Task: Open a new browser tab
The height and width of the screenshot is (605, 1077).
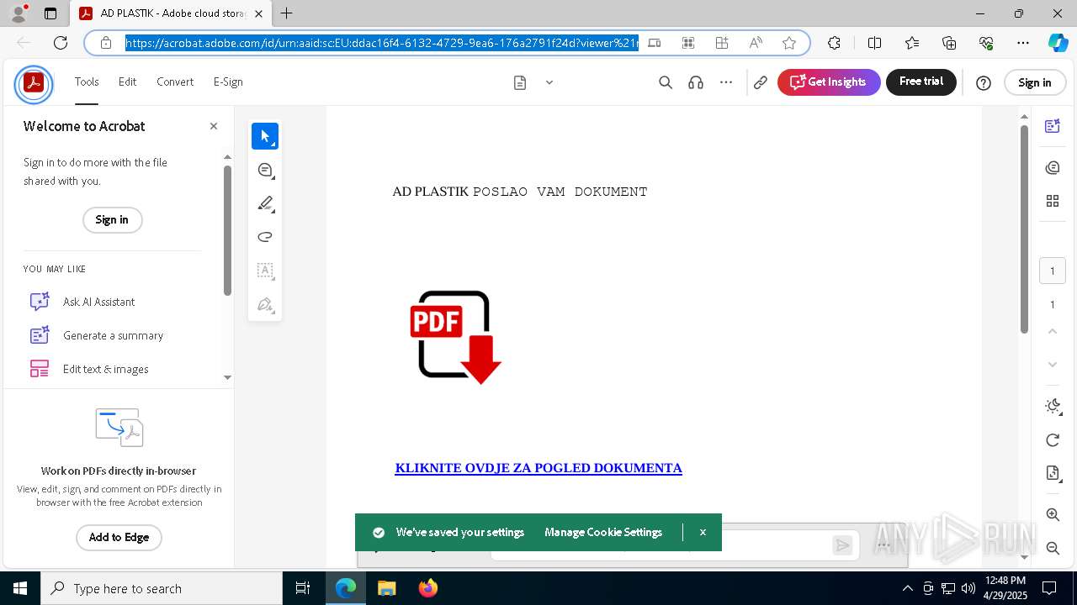Action: tap(287, 13)
